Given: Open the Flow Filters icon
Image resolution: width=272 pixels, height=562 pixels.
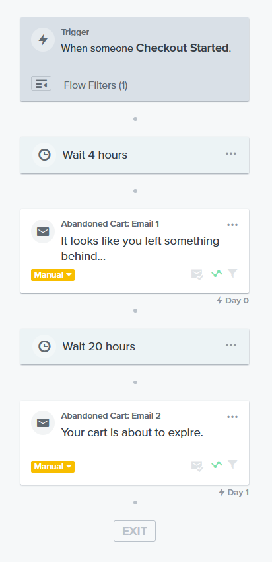Looking at the screenshot, I should pos(41,83).
